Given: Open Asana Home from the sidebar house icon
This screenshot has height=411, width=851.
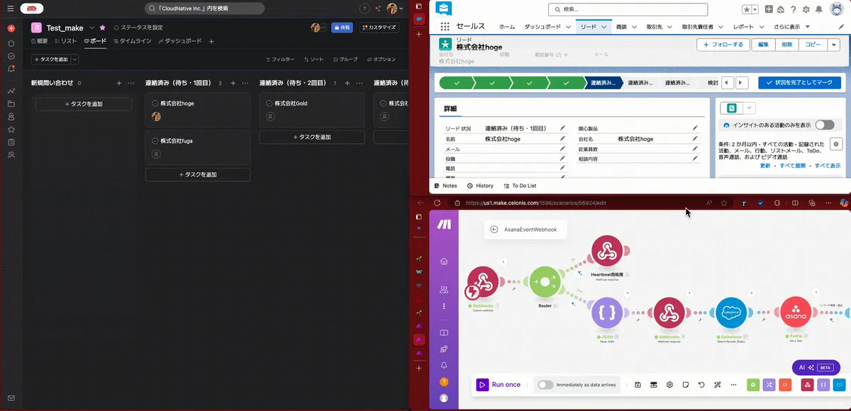Looking at the screenshot, I should click(11, 43).
